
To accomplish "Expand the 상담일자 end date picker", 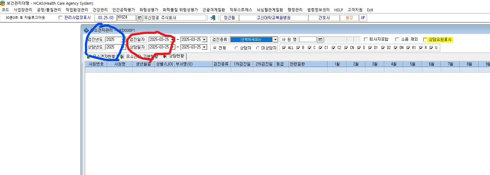I will (204, 47).
